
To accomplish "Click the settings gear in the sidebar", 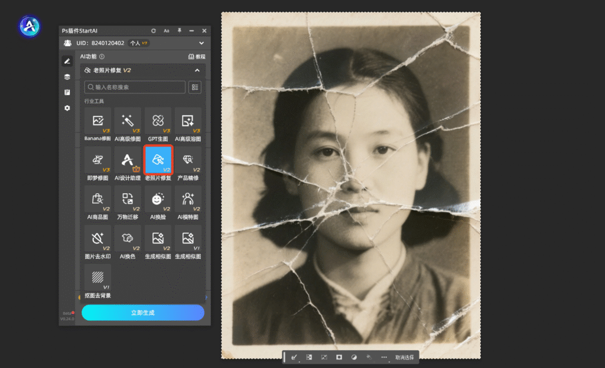I will point(67,108).
